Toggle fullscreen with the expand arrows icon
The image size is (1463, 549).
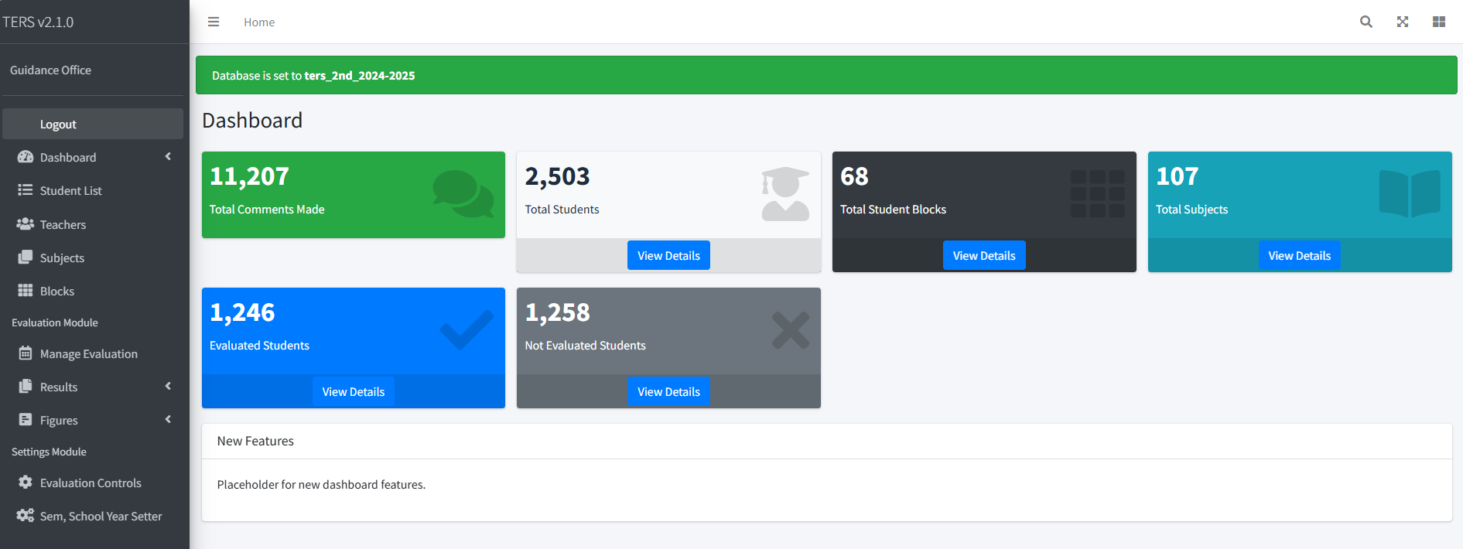pyautogui.click(x=1403, y=22)
